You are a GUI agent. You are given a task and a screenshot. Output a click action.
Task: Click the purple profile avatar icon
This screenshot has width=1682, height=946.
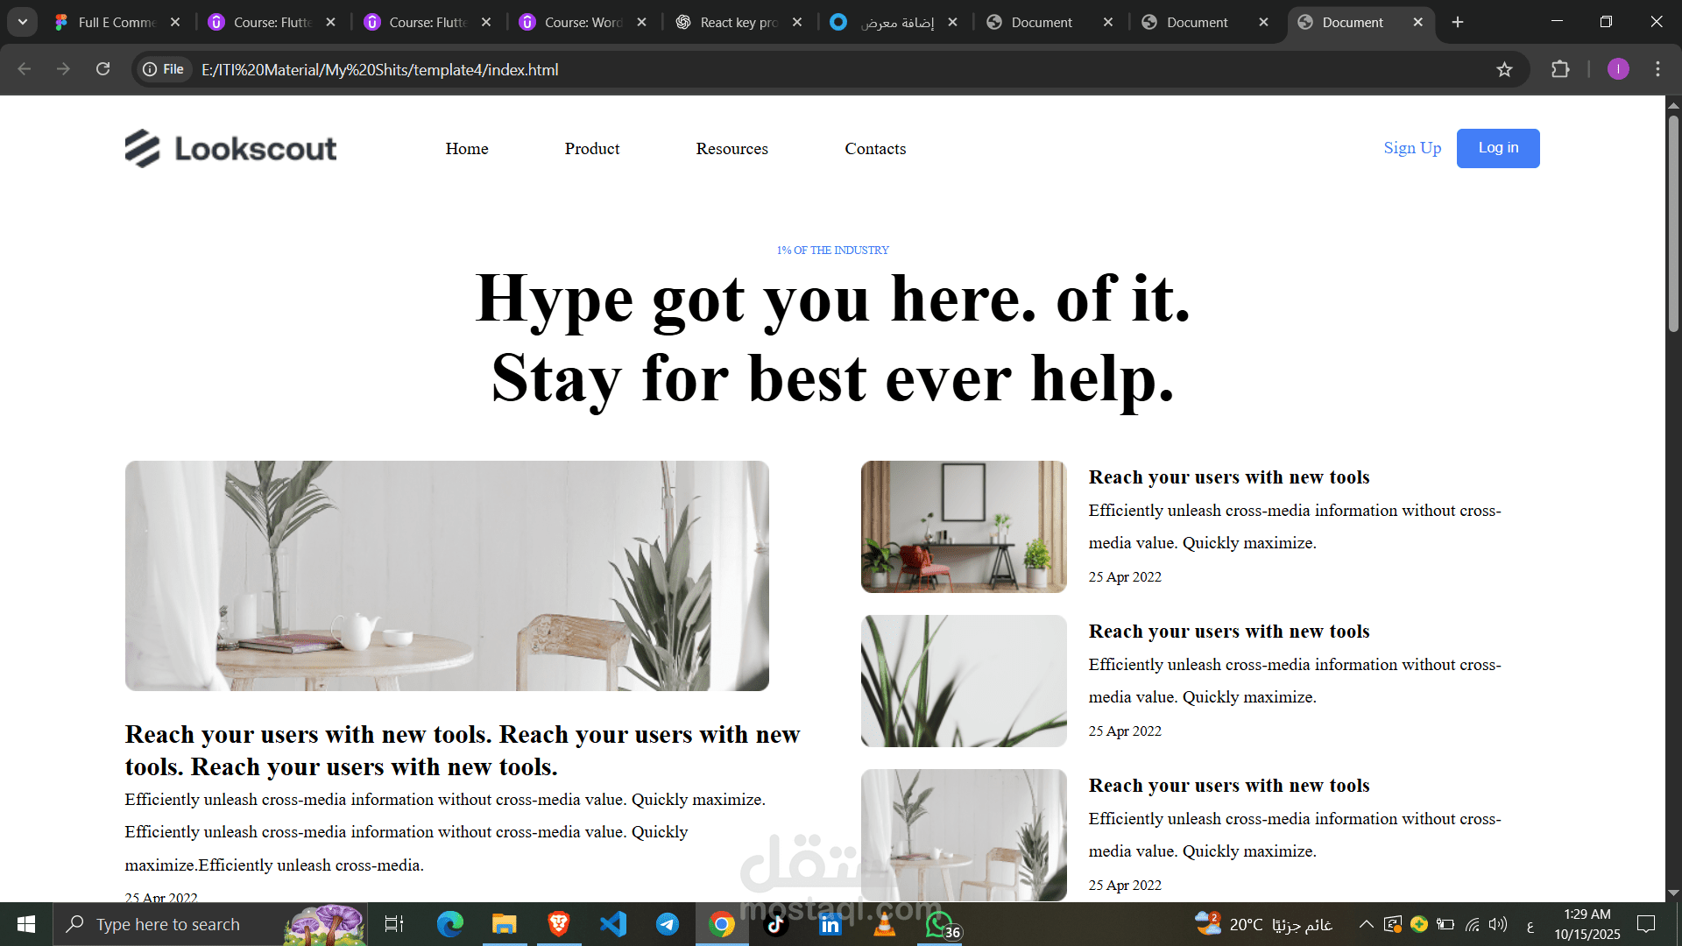tap(1618, 69)
